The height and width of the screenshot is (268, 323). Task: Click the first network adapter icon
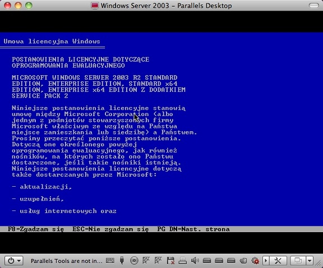(x=146, y=260)
